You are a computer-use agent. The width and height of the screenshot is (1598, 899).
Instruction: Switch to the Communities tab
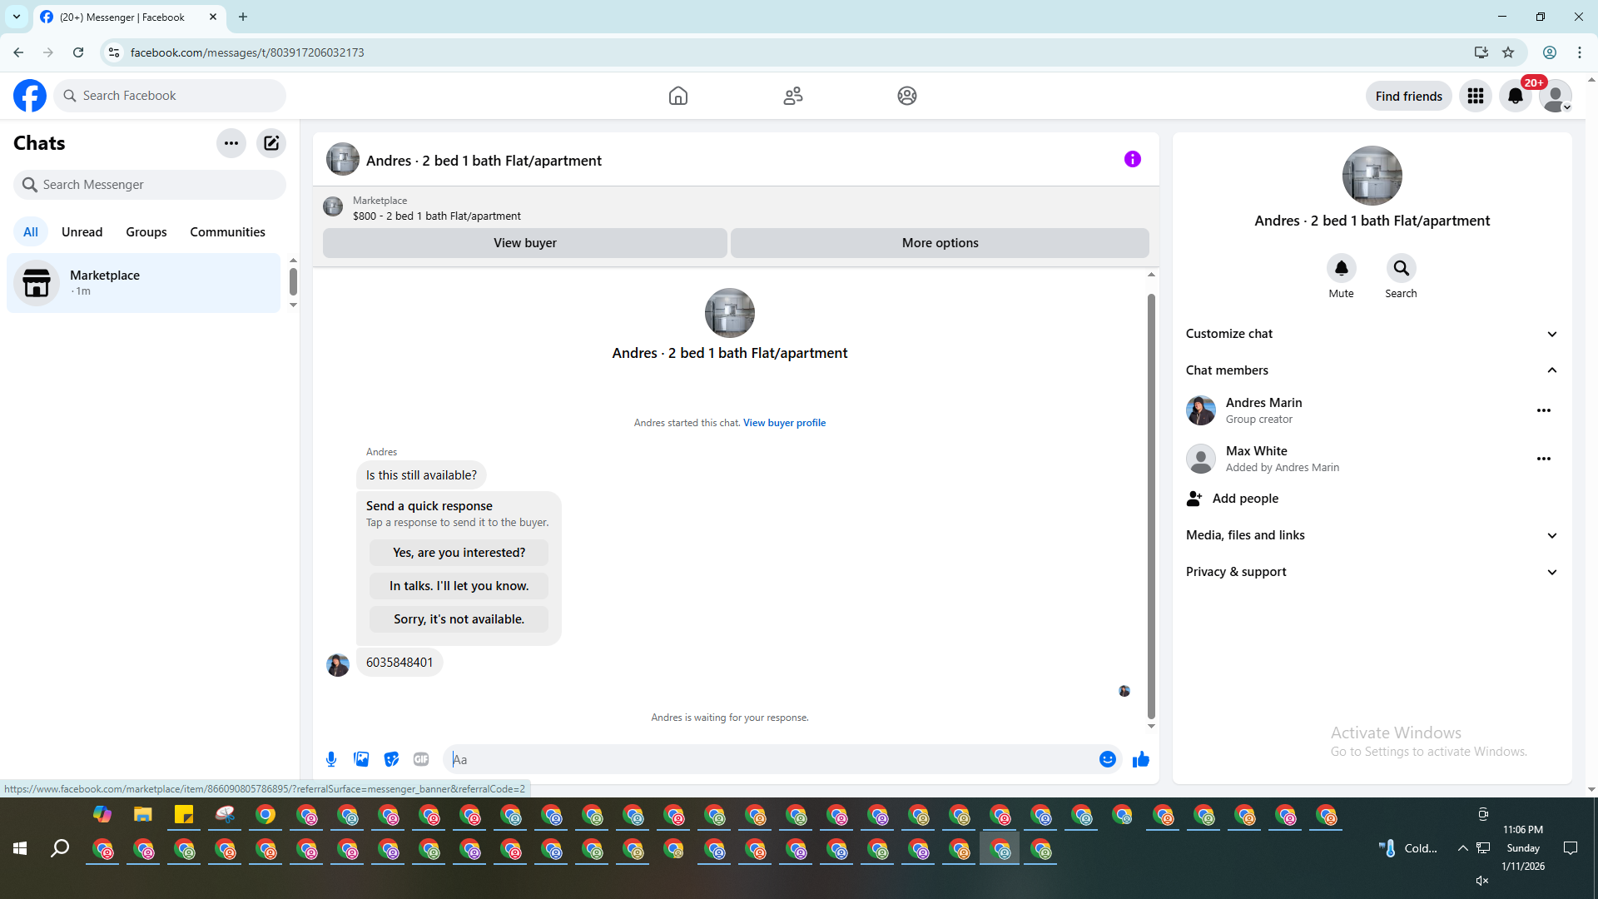pyautogui.click(x=227, y=232)
